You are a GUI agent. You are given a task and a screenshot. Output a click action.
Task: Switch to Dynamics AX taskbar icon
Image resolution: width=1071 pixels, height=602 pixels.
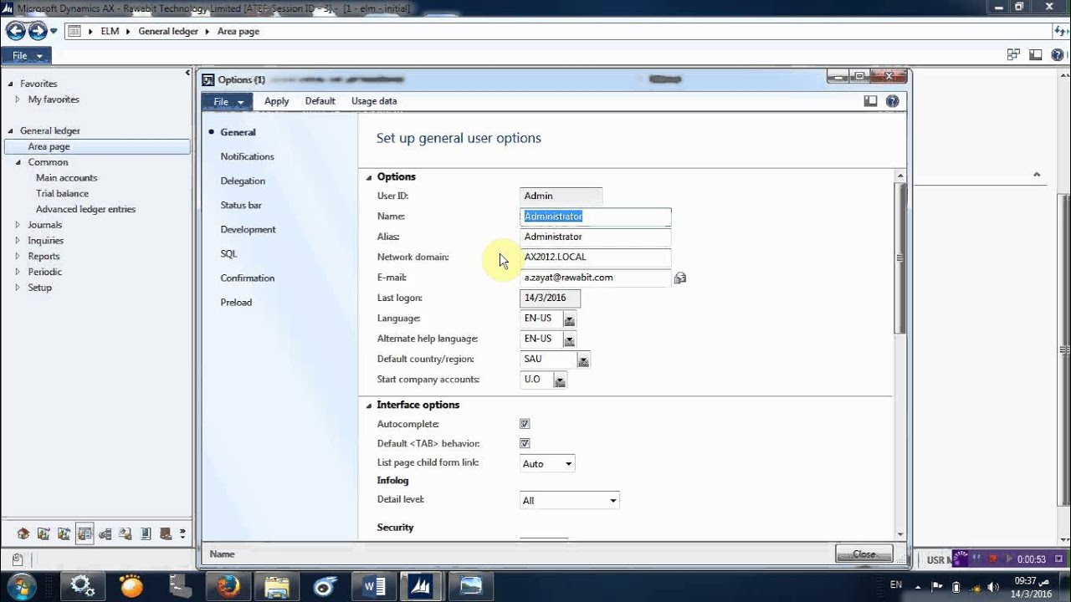click(422, 586)
